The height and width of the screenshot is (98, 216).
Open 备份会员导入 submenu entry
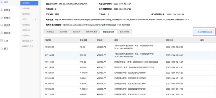[28, 41]
